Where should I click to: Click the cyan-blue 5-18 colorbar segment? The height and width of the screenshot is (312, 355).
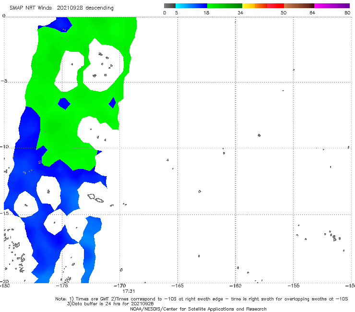191,6
